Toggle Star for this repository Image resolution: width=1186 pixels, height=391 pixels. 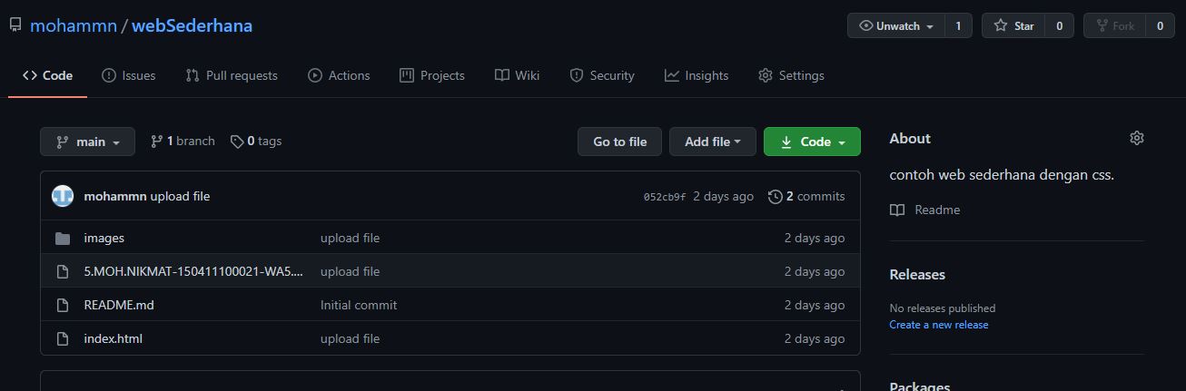1013,26
